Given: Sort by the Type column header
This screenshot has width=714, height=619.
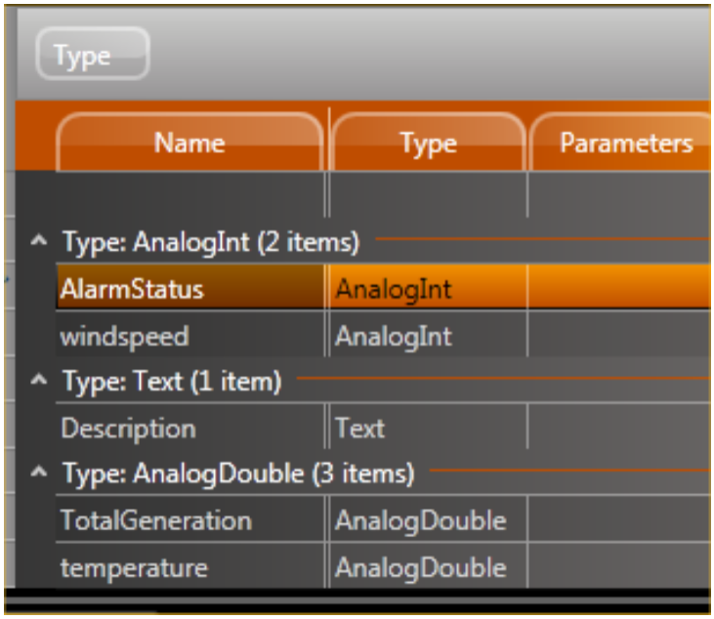Looking at the screenshot, I should pos(428,144).
